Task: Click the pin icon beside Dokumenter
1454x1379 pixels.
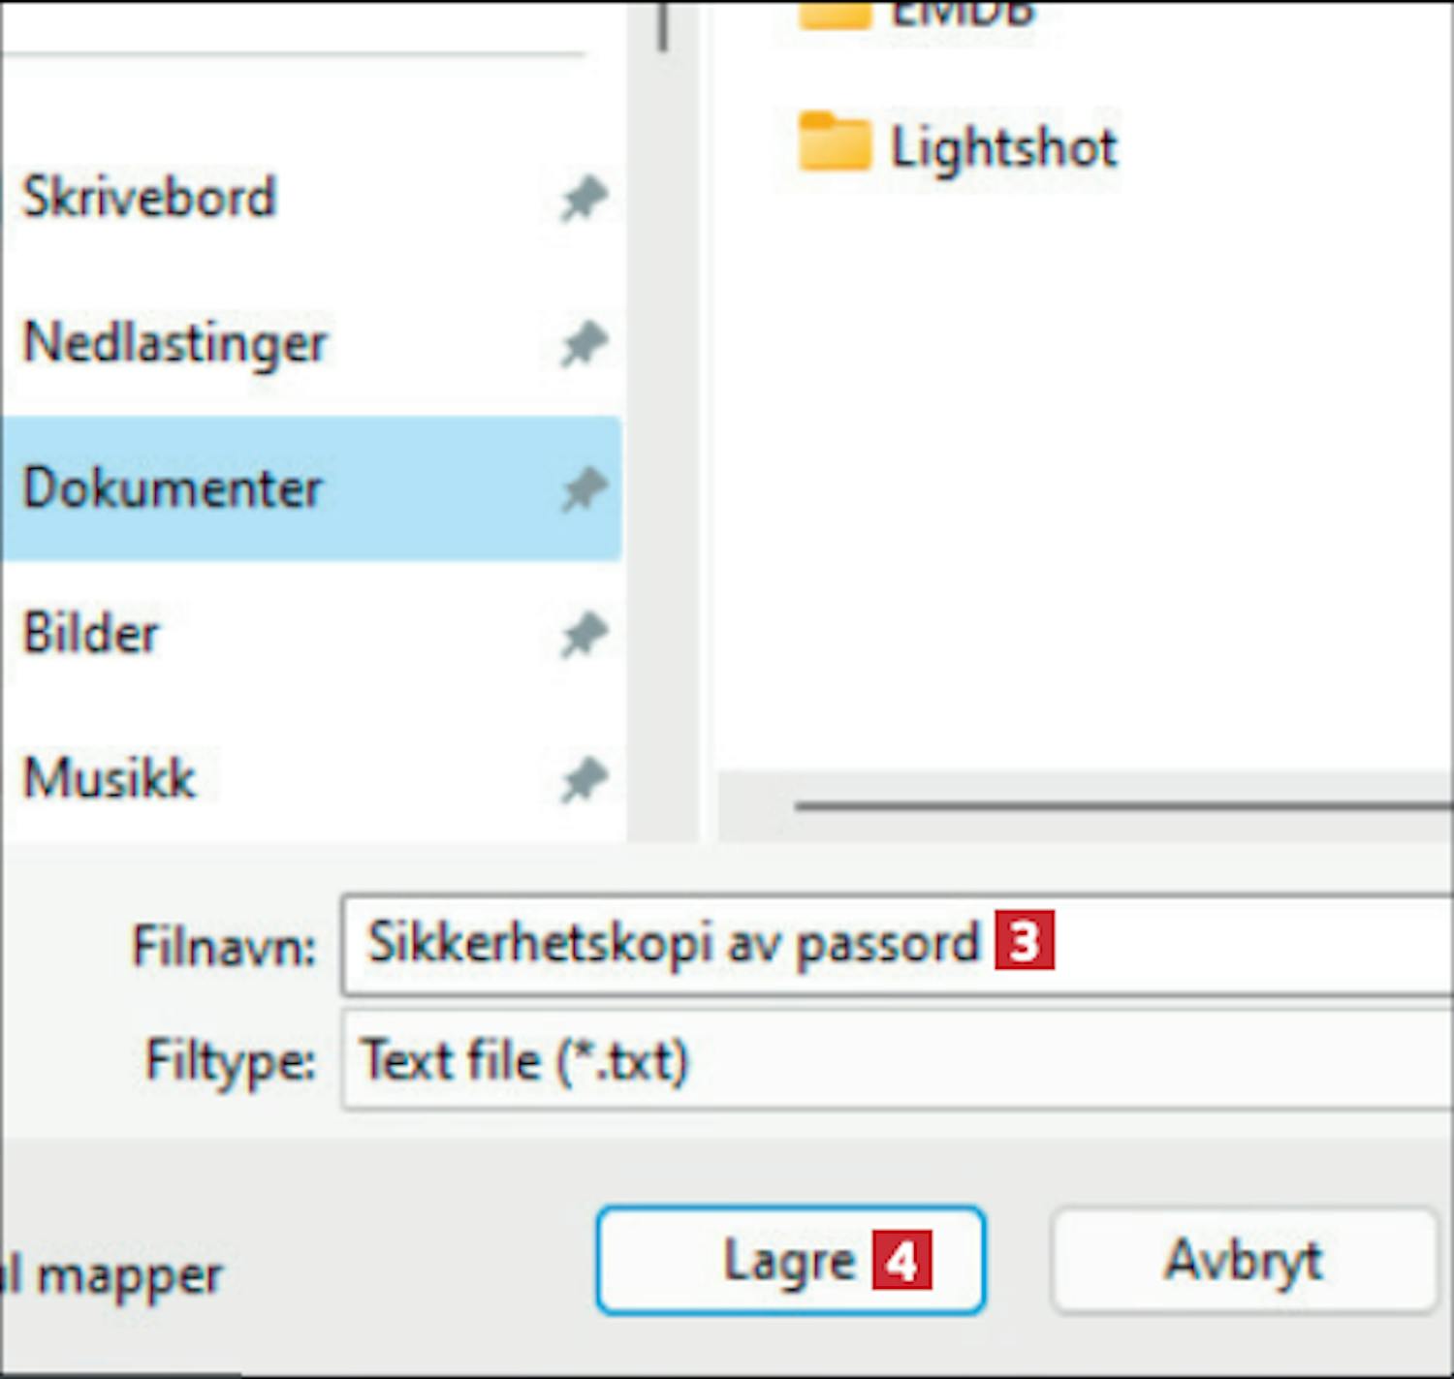Action: [584, 489]
